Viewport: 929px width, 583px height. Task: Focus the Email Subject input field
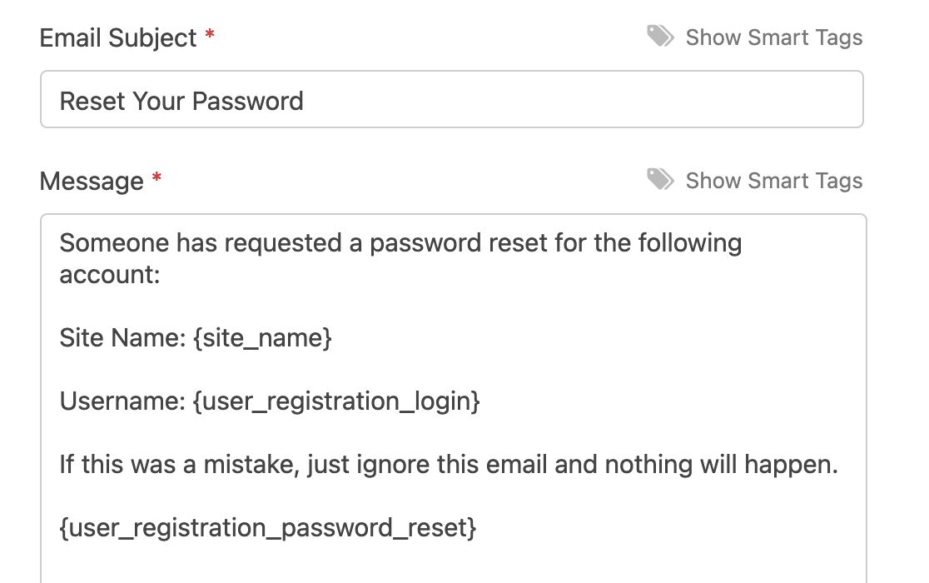pos(583,100)
